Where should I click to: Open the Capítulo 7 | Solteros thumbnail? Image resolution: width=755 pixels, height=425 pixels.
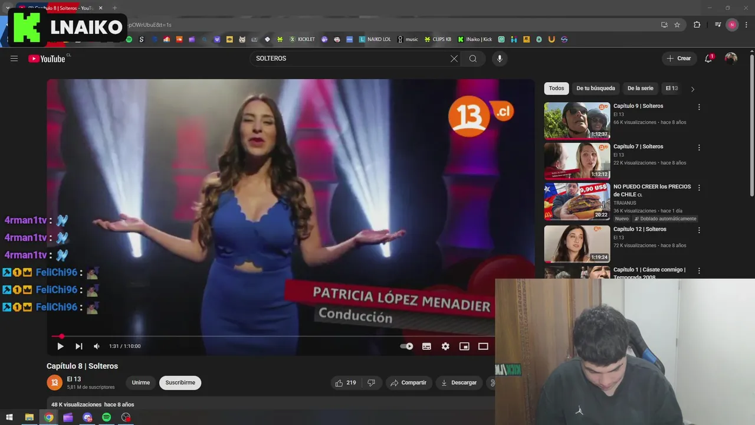point(577,161)
